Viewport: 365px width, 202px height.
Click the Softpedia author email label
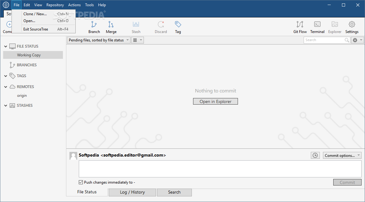point(122,155)
